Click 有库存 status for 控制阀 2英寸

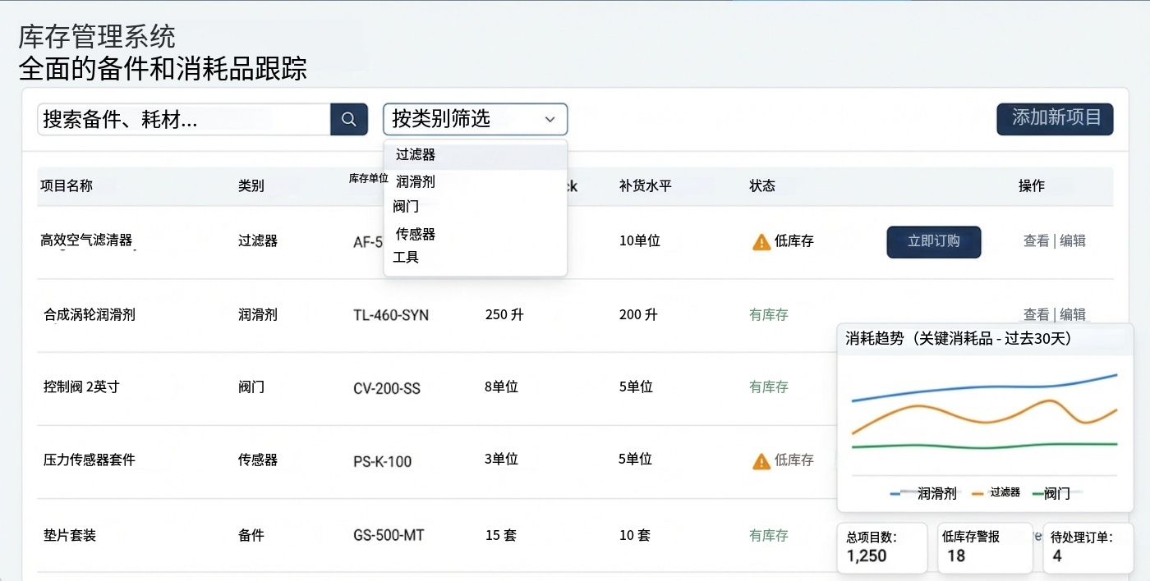769,387
